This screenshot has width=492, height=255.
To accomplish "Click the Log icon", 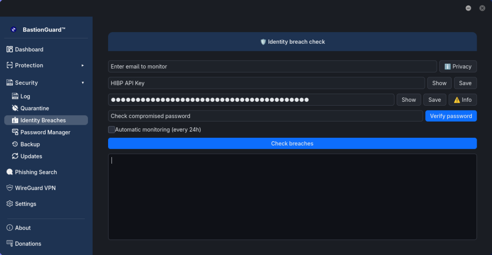I will (15, 96).
